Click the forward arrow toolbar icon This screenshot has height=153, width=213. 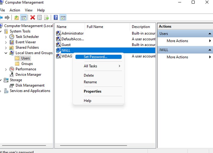click(x=7, y=18)
